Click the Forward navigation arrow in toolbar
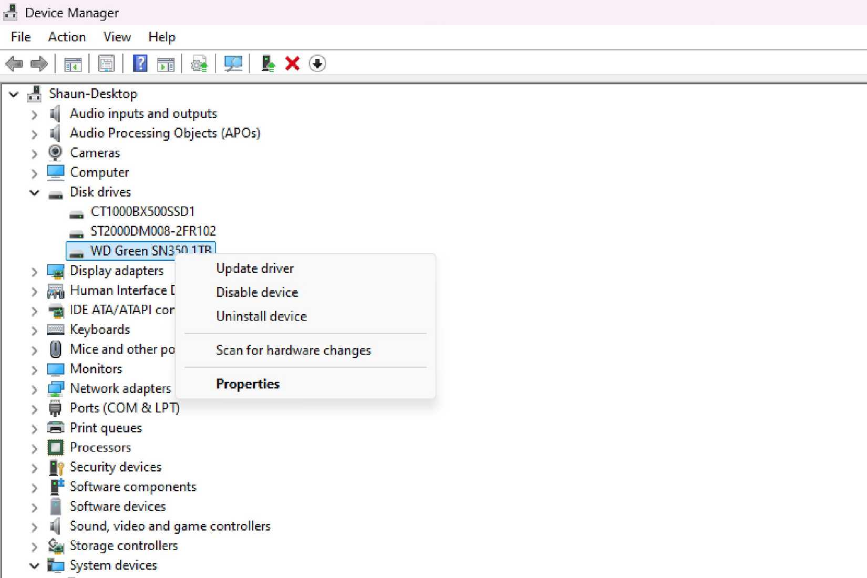 click(38, 63)
